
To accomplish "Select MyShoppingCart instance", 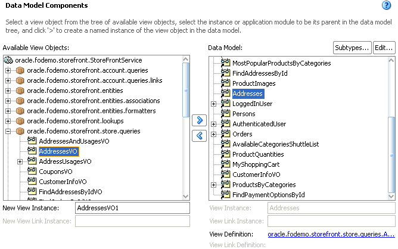I will [256, 165].
